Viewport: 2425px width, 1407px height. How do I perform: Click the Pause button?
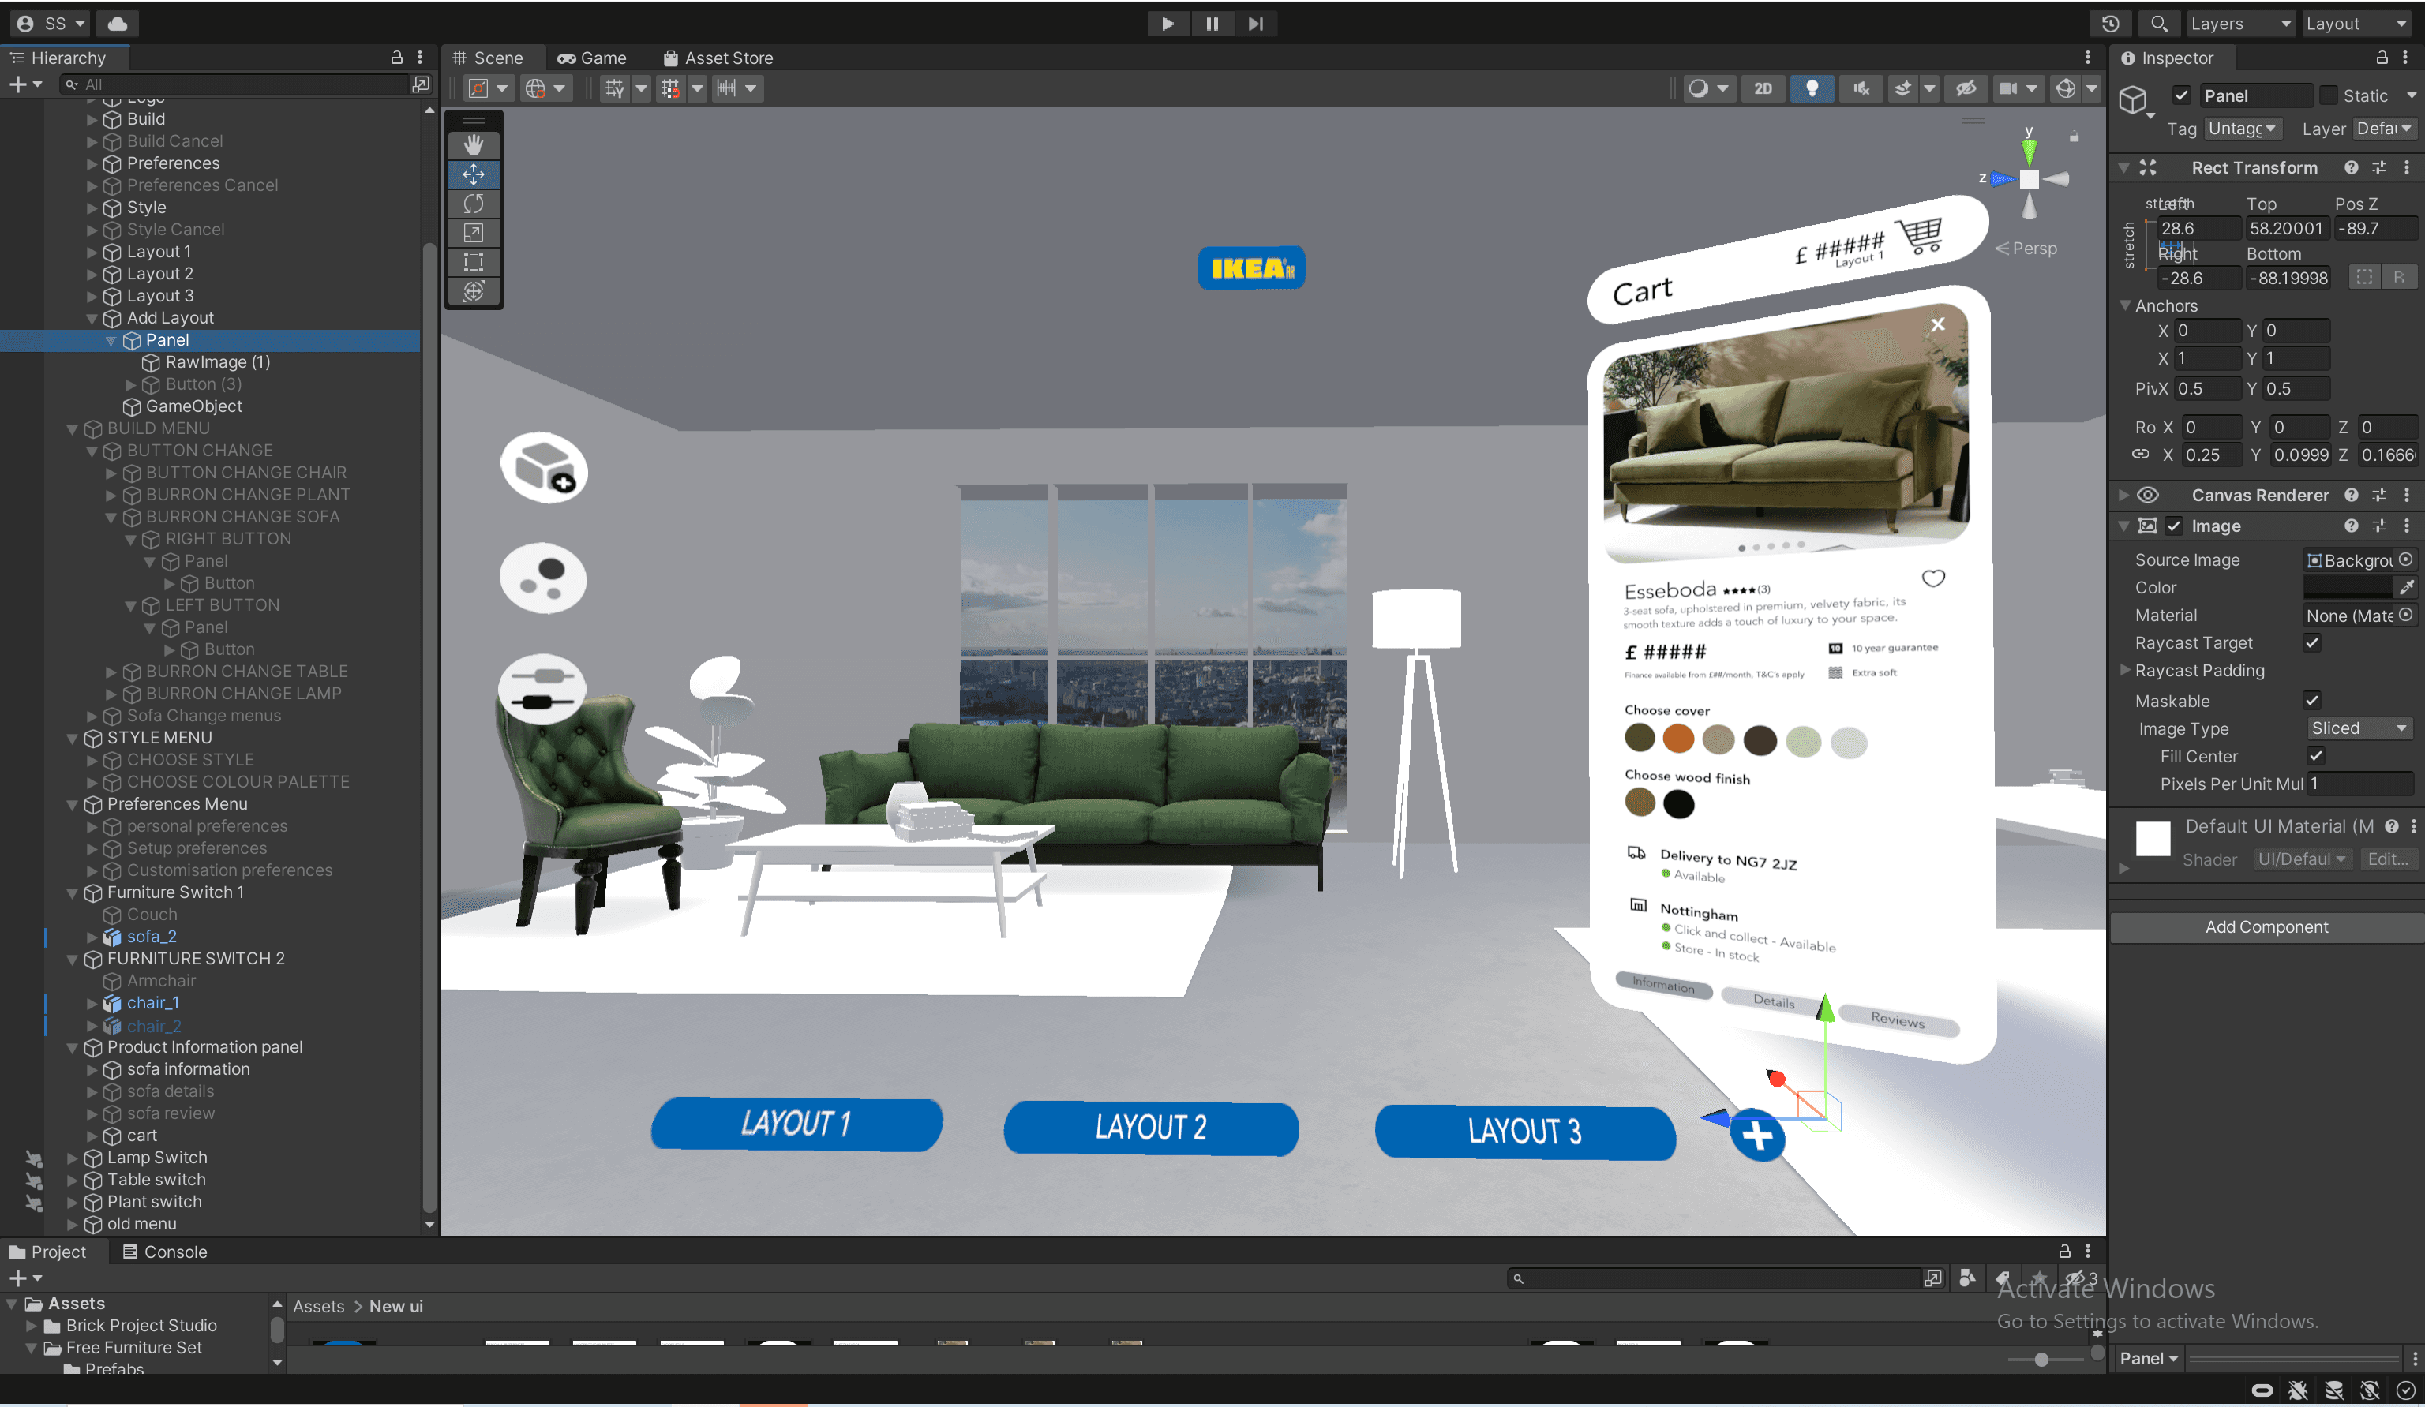pyautogui.click(x=1212, y=23)
